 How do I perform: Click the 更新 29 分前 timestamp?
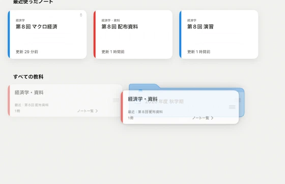pos(27,52)
